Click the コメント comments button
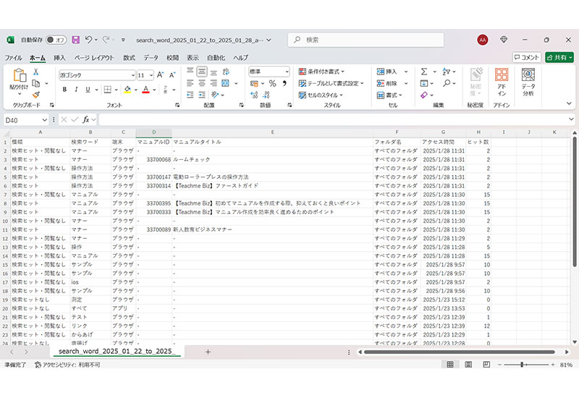Screen dimensions: 579x398 pyautogui.click(x=526, y=57)
